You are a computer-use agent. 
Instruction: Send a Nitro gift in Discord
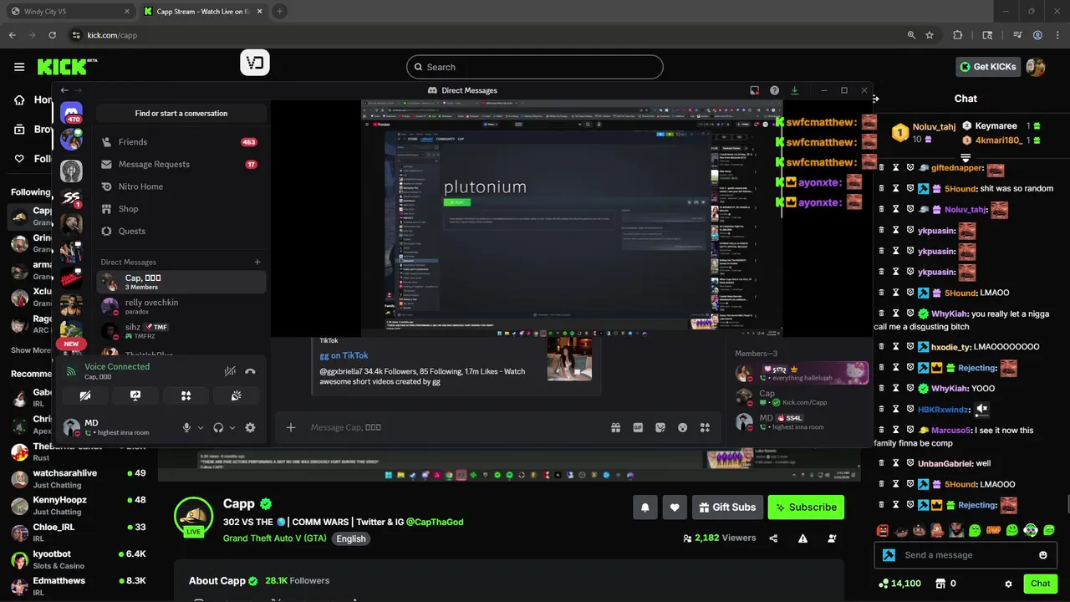tap(616, 427)
